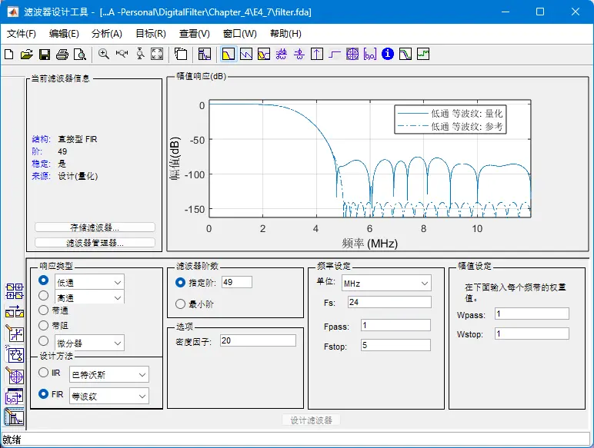The image size is (594, 448).
Task: Select the FIR design method radio button
Action: click(44, 394)
